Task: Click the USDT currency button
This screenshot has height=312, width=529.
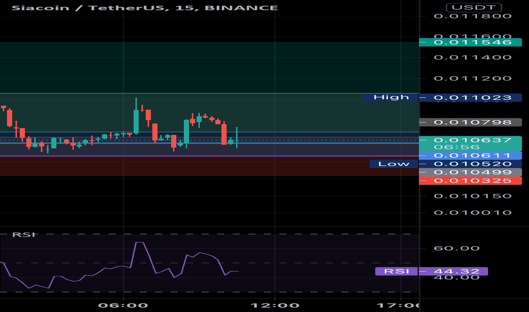Action: (474, 7)
